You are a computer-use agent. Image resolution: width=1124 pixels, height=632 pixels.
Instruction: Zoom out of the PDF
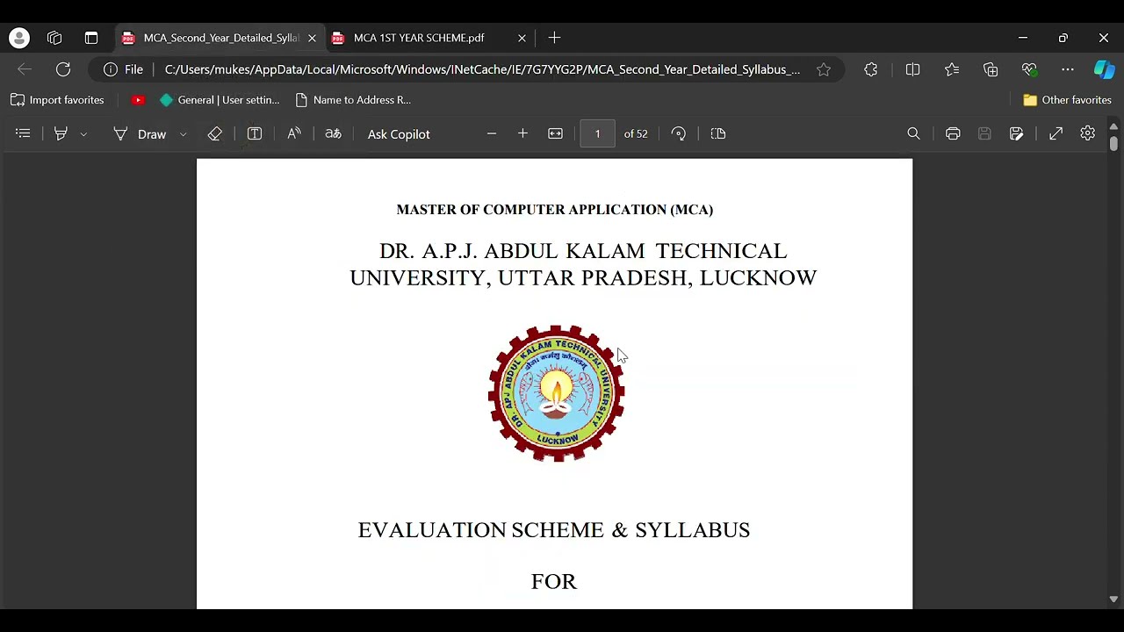point(492,133)
